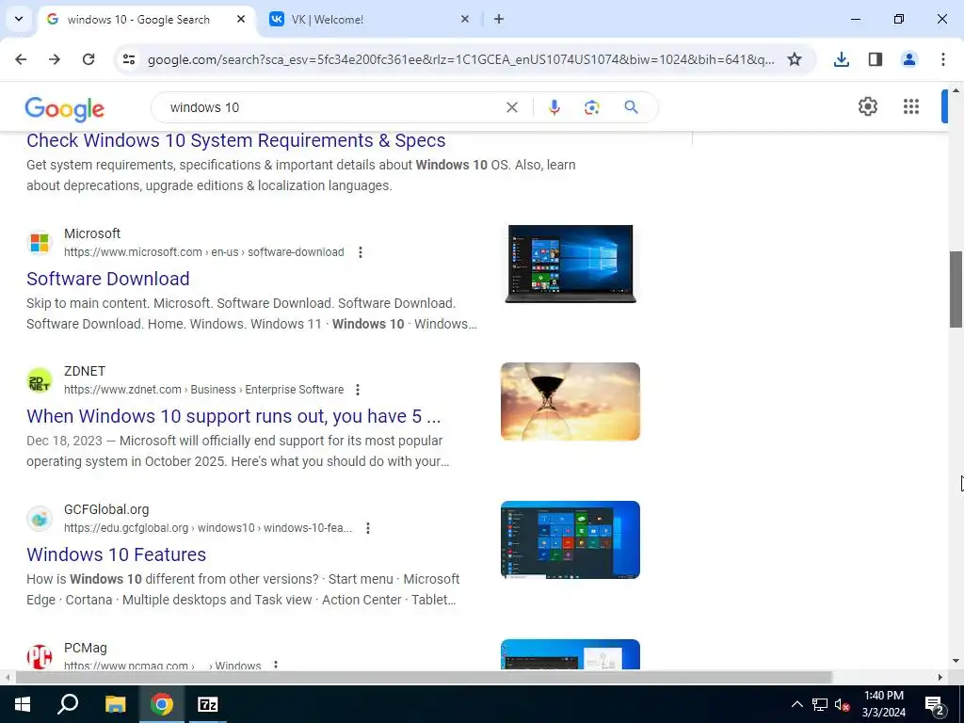Open more options for PCMag result

276,665
